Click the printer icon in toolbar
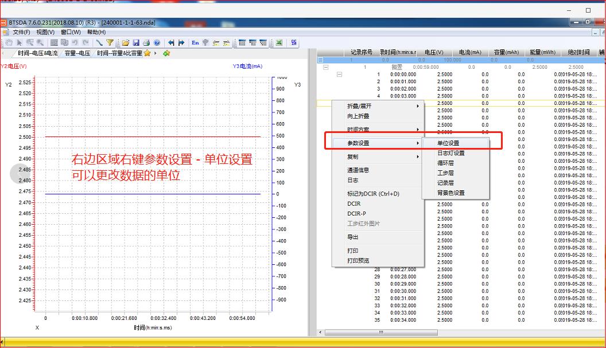This screenshot has height=348, width=606. coord(146,42)
